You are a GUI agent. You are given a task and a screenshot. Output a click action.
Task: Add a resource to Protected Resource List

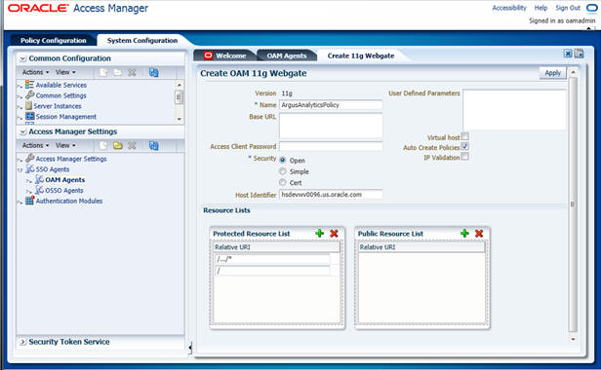(x=319, y=233)
